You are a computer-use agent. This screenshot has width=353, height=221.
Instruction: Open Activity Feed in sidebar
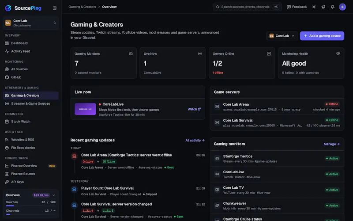click(31, 51)
